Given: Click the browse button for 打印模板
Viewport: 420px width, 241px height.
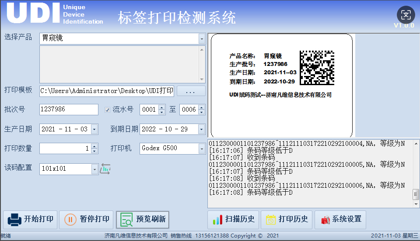Looking at the screenshot, I should 191,91.
